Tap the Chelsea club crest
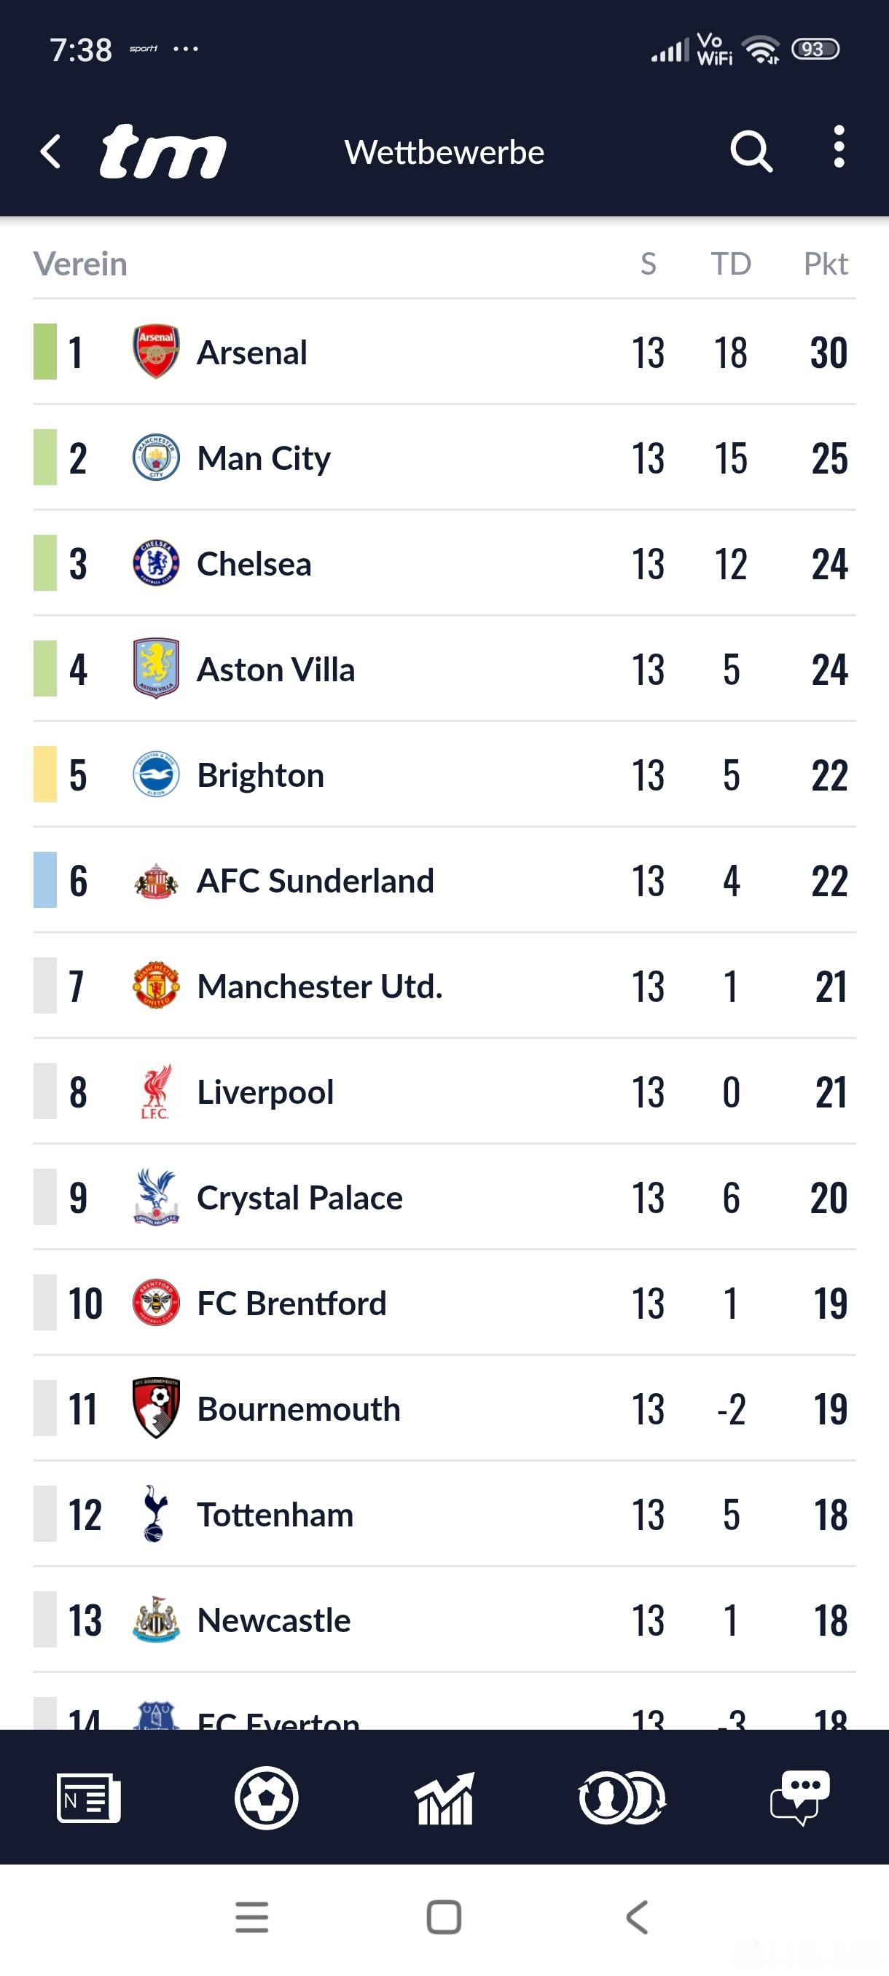Screen dimensions: 889x1976 click(156, 563)
